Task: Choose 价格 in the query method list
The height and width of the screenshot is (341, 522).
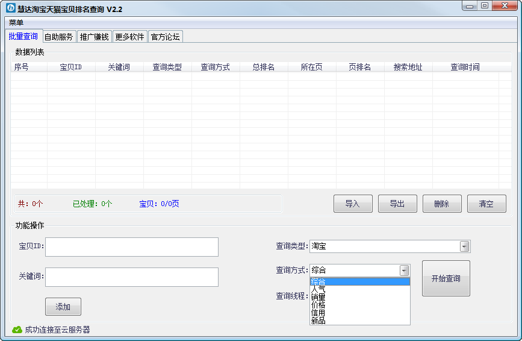Action: click(318, 305)
